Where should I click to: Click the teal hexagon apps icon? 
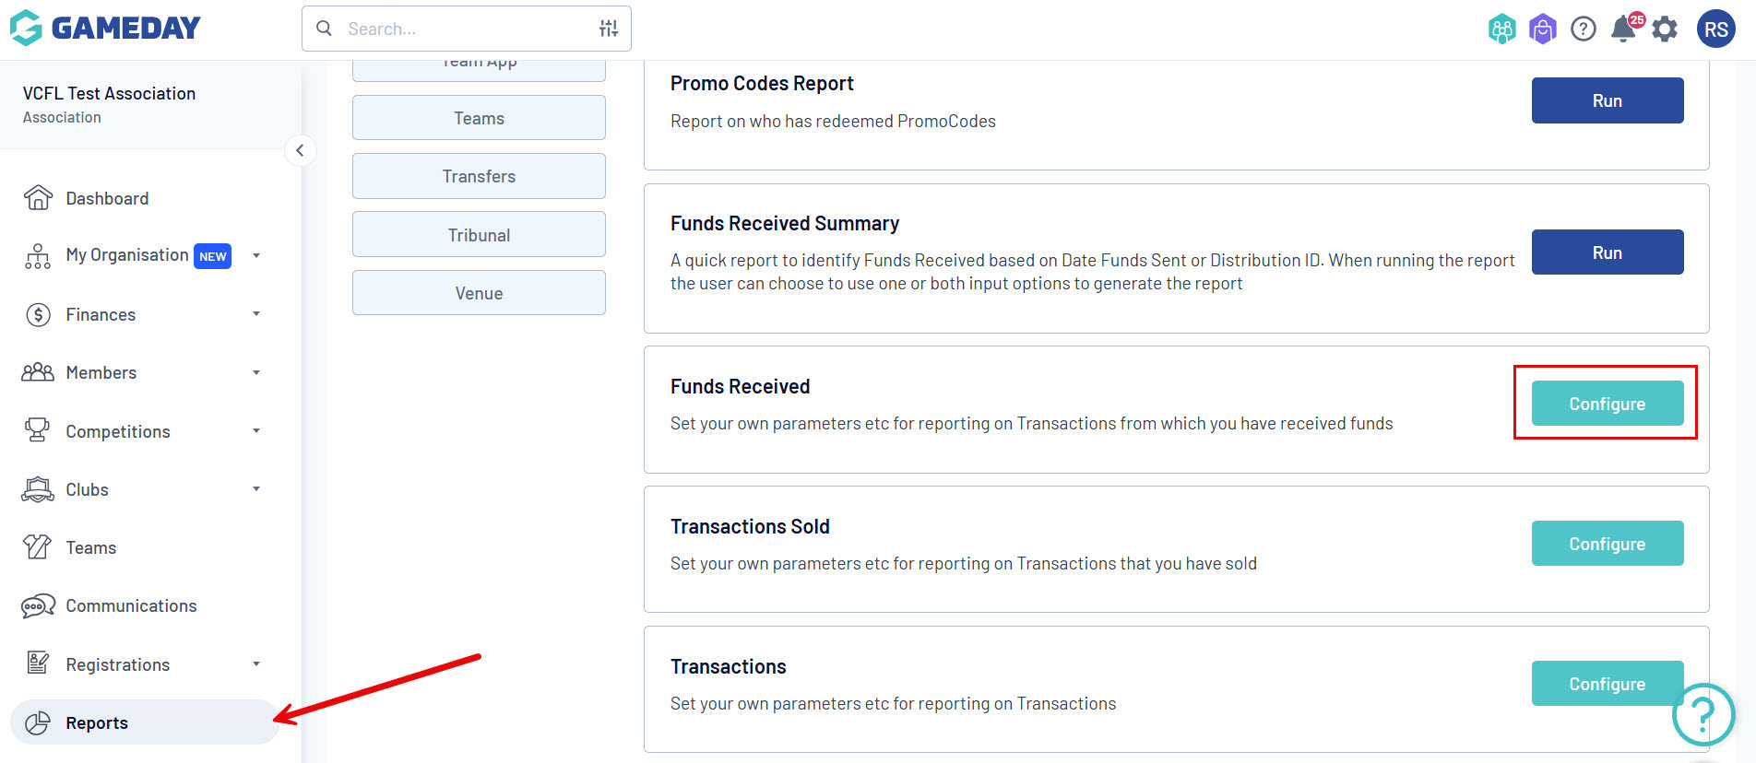1502,29
